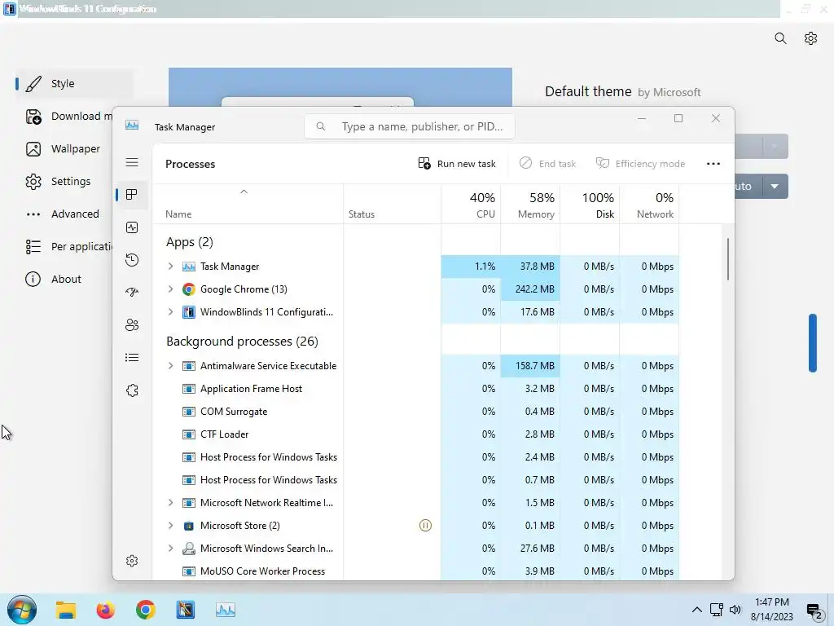
Task: Open About section in WindowBlinds
Action: coord(54,279)
